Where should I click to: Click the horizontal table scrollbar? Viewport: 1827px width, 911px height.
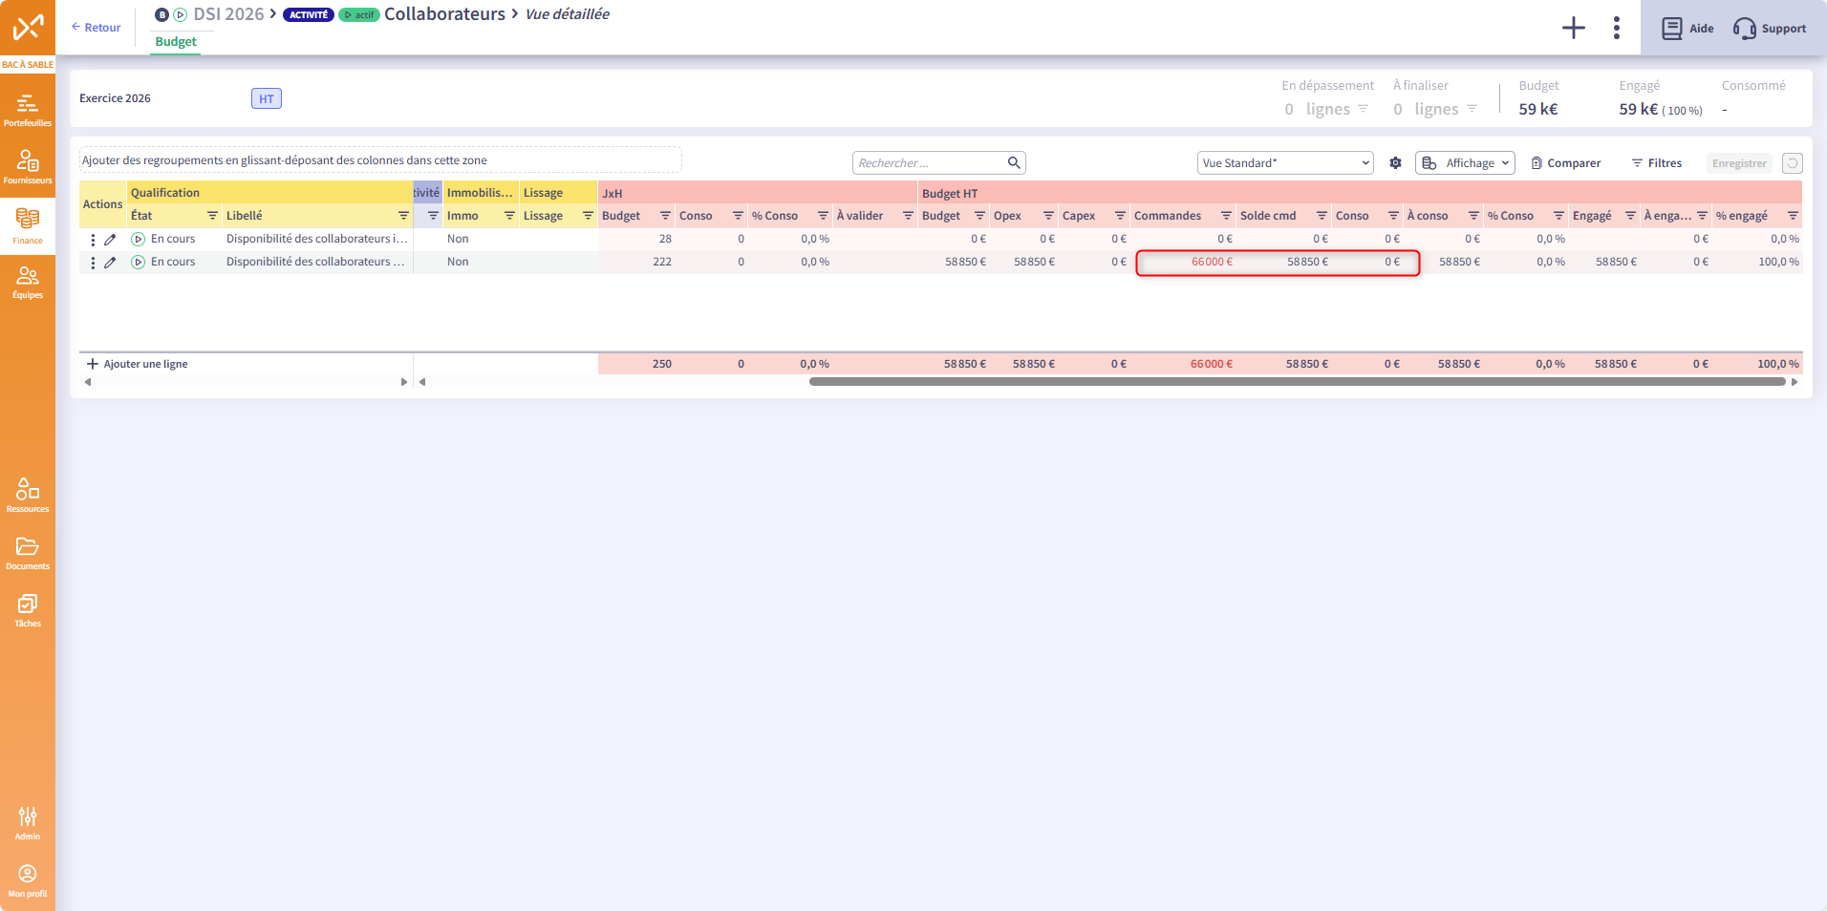[x=1297, y=382]
